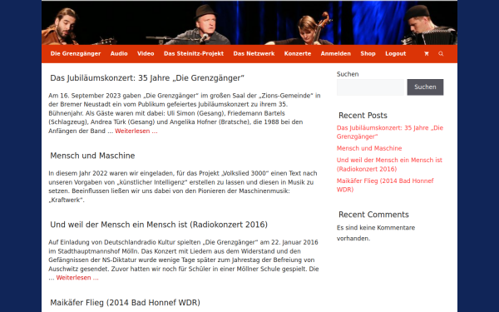Click Logout in the navigation bar
This screenshot has height=312, width=499.
click(x=396, y=54)
